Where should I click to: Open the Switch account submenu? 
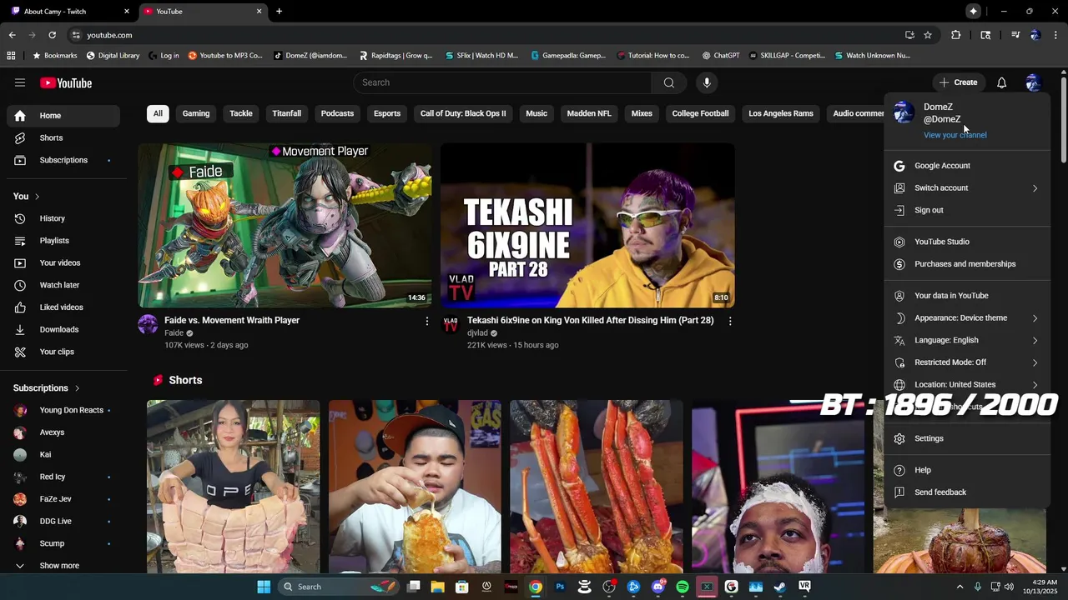point(967,187)
